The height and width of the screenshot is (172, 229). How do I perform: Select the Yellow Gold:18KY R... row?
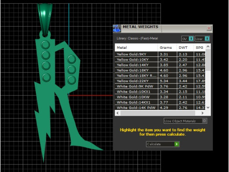pyautogui.click(x=160, y=75)
